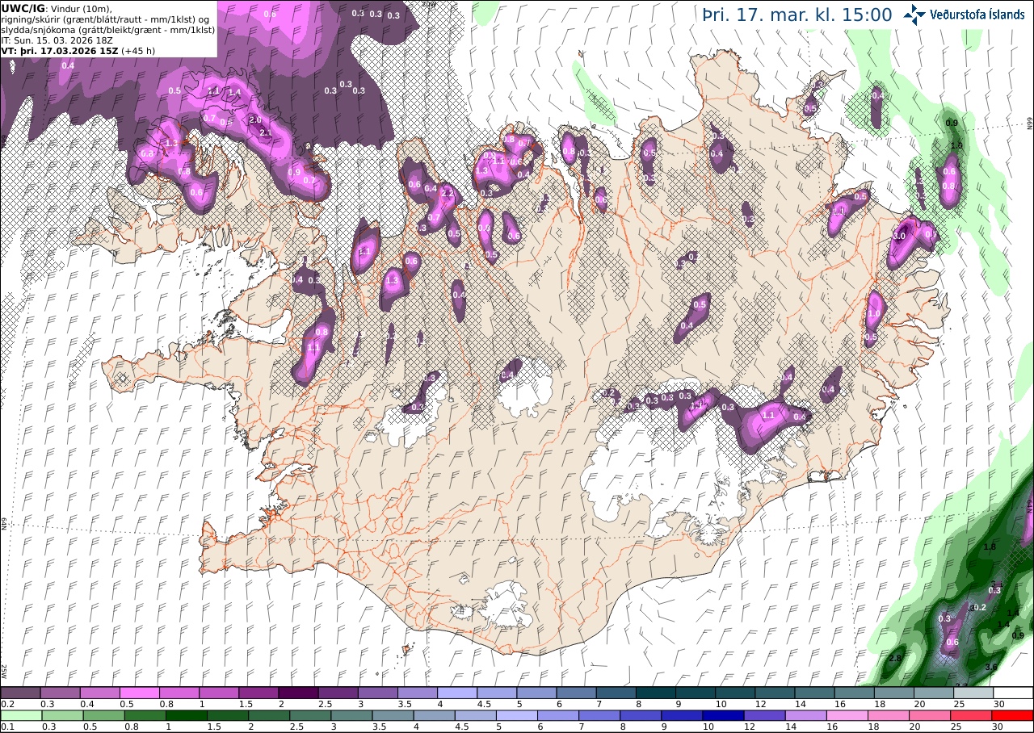Image resolution: width=1034 pixels, height=733 pixels.
Task: Click the lavender 4–4.5 swatch in top legend row
Action: click(x=456, y=693)
